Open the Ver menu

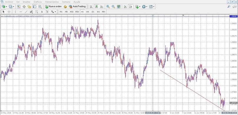(18, 2)
